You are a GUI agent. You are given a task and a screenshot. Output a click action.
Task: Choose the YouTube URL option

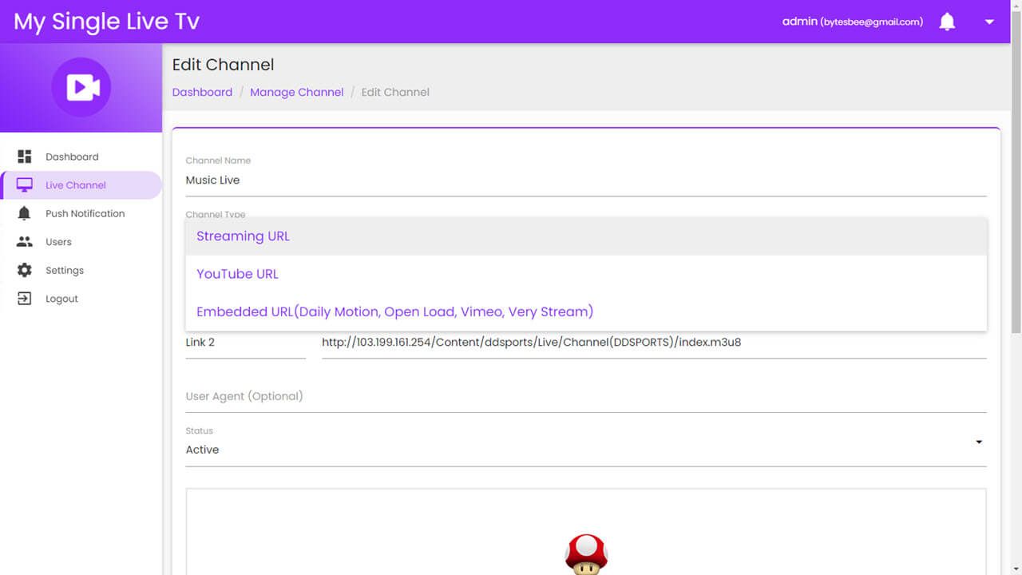click(x=586, y=274)
